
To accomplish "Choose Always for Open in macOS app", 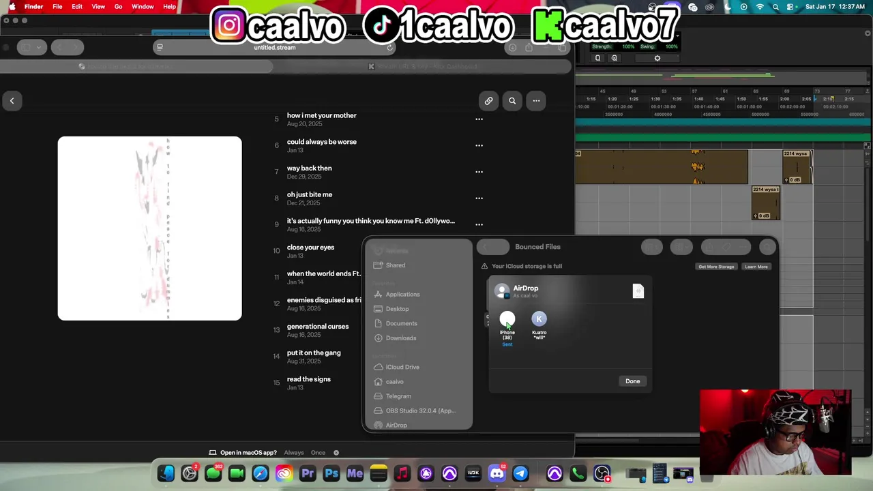I will coord(294,453).
